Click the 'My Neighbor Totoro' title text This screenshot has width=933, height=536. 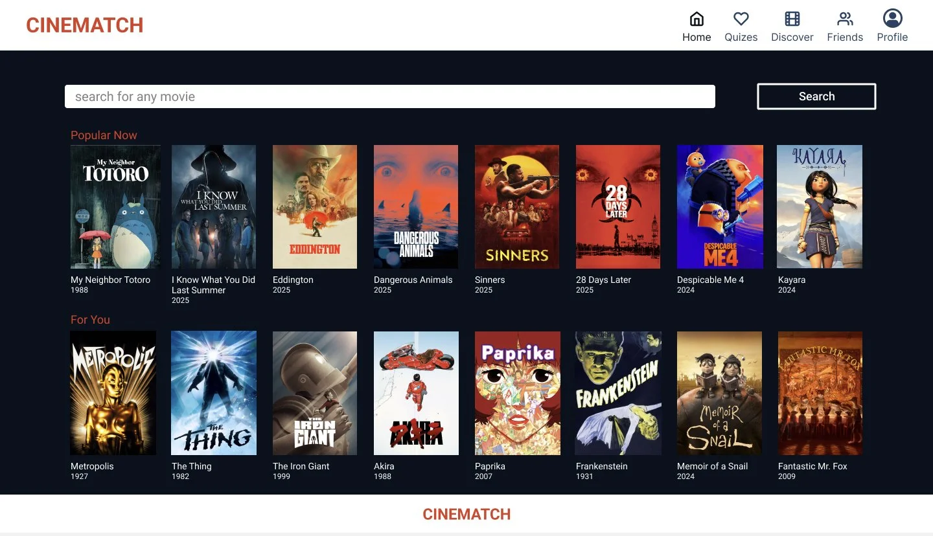tap(110, 280)
